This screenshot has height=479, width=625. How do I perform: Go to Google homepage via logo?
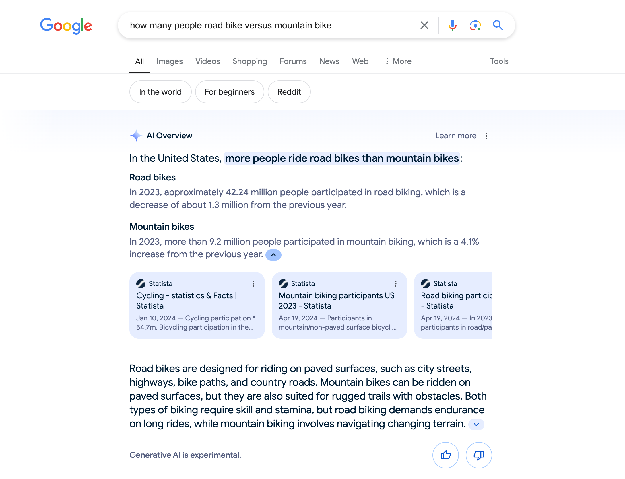(x=66, y=26)
